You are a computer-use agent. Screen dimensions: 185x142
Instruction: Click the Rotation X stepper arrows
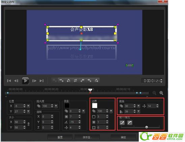point(52,117)
